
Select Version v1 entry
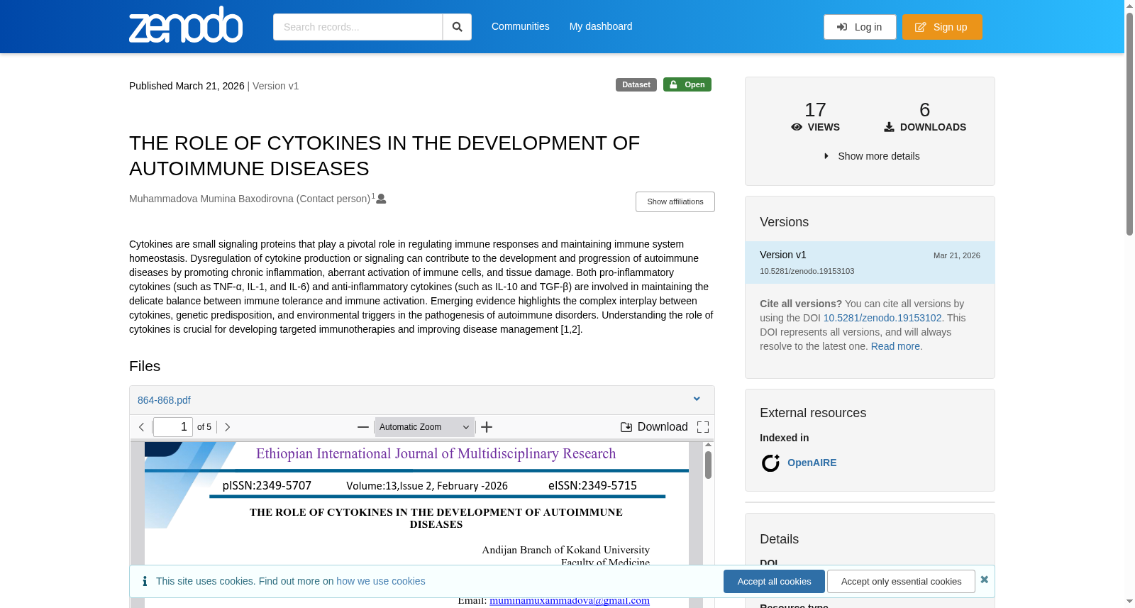tap(870, 262)
